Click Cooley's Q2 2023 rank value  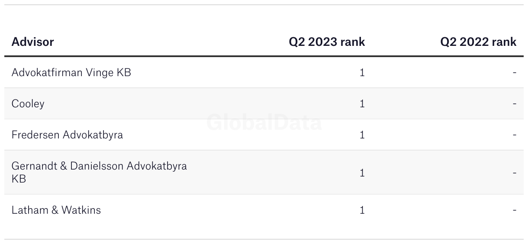[362, 104]
